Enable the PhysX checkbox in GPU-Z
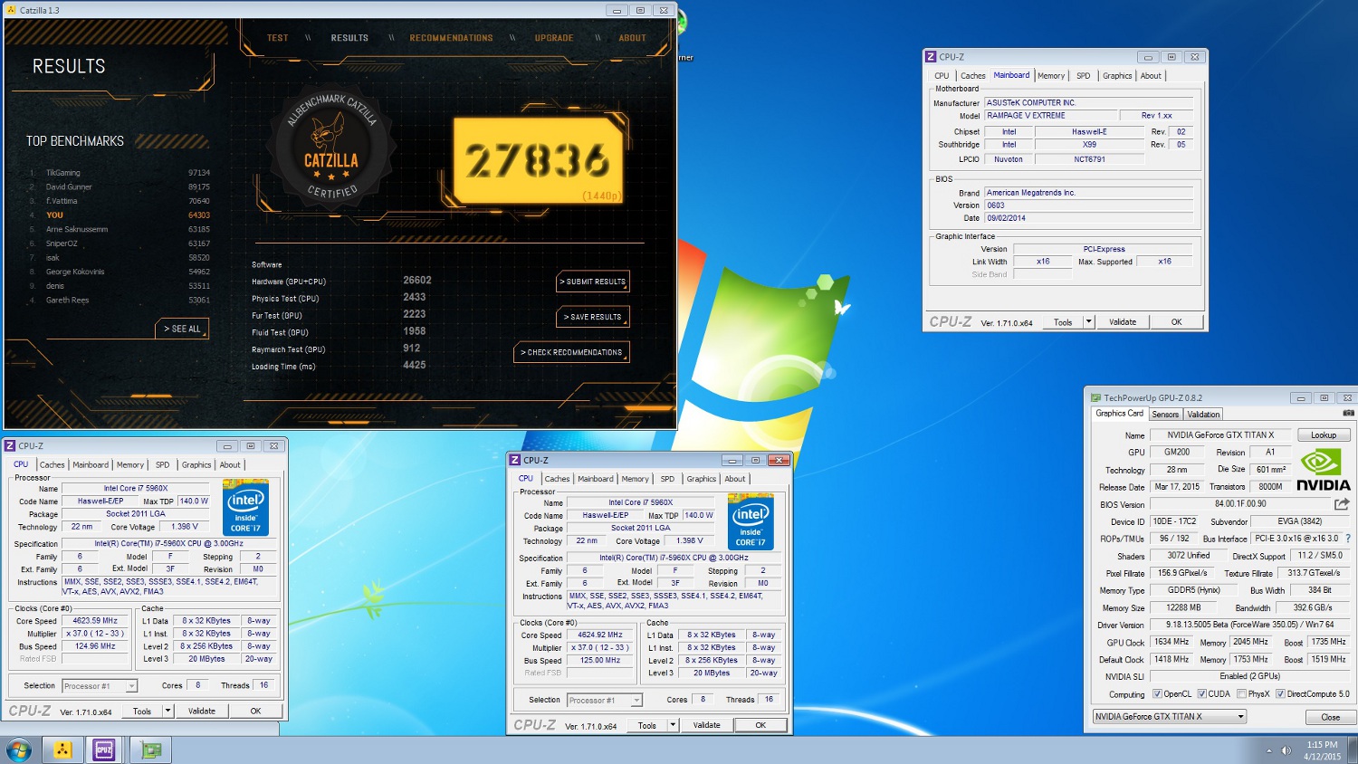Image resolution: width=1358 pixels, height=764 pixels. coord(1241,694)
